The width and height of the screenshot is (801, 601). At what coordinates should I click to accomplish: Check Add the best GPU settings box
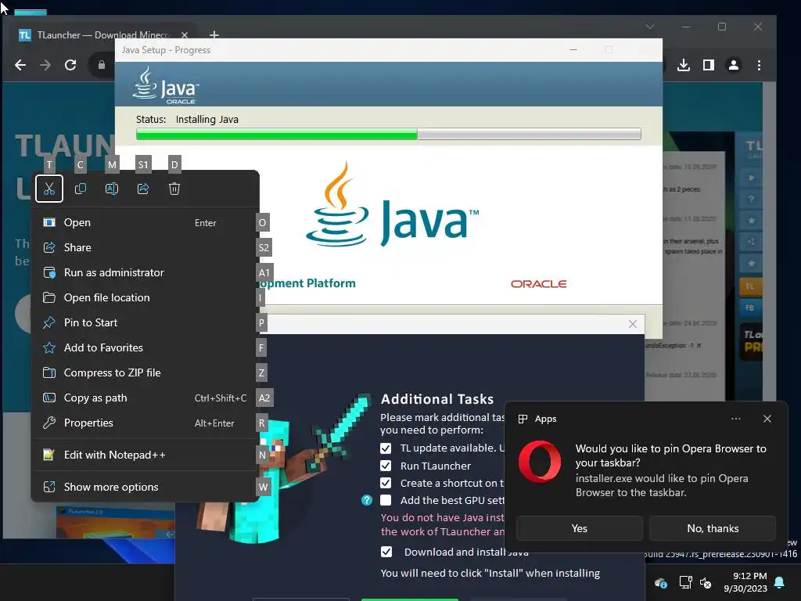(x=386, y=500)
